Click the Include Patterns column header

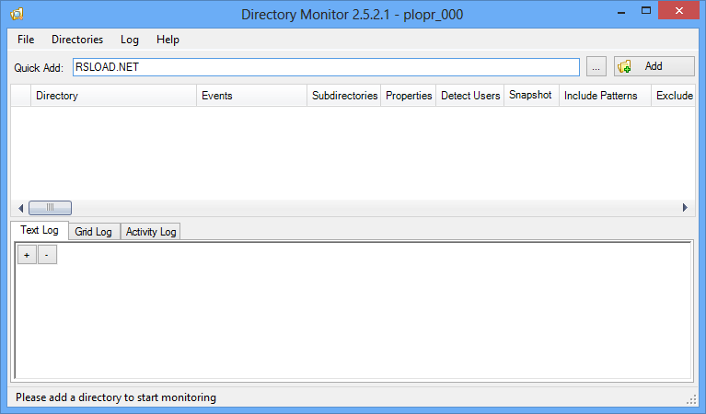click(605, 96)
